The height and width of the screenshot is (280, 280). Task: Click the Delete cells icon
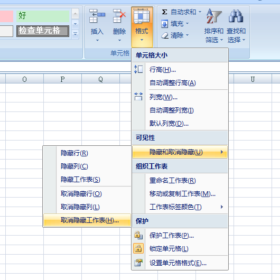119,16
